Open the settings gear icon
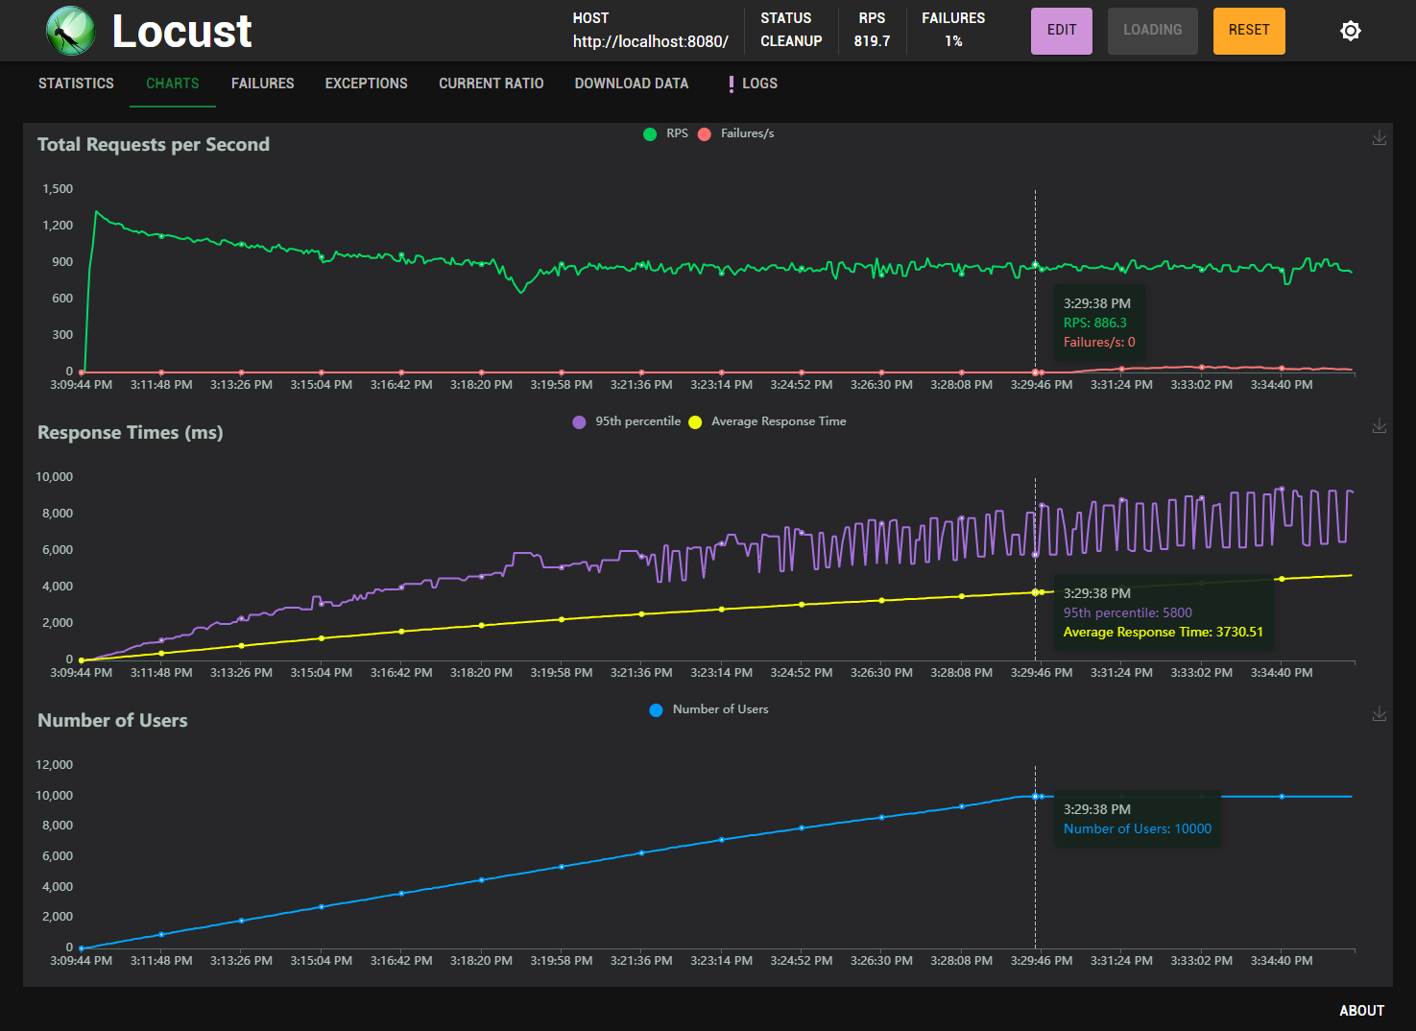This screenshot has width=1416, height=1031. [1350, 31]
